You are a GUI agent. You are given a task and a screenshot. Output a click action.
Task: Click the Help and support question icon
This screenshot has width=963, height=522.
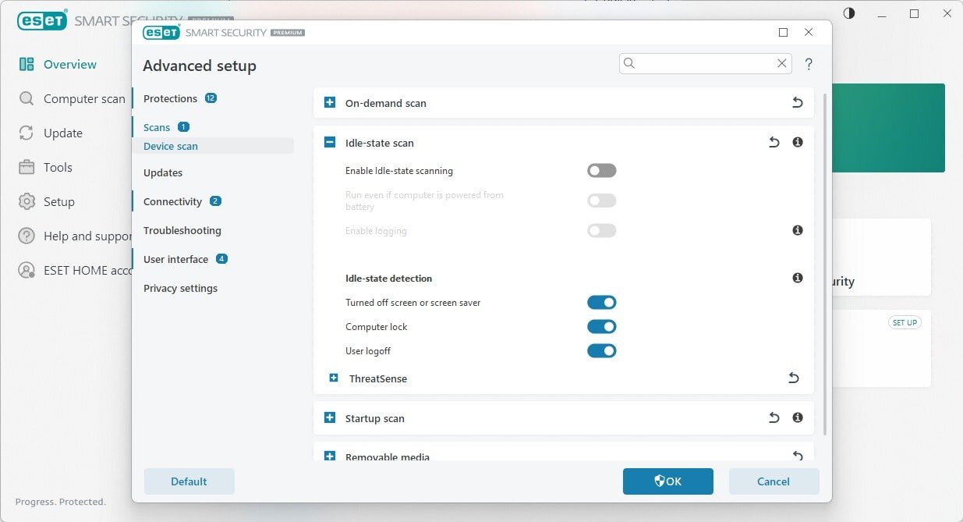tap(27, 236)
